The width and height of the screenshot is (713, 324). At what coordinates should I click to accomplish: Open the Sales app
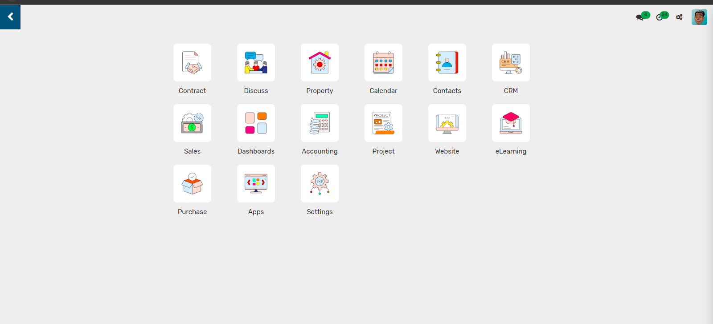click(192, 123)
